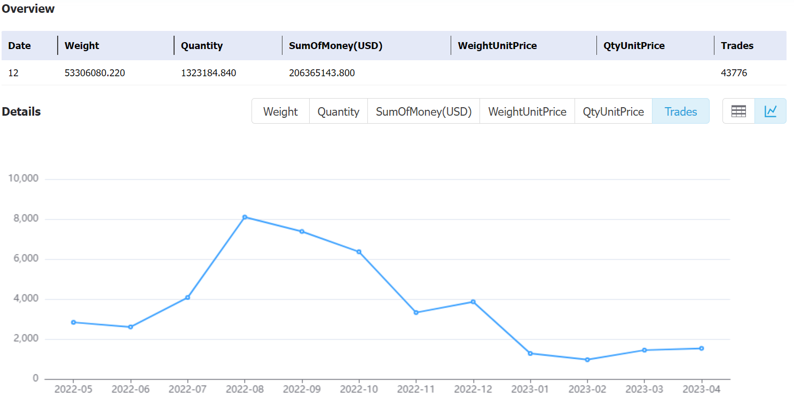This screenshot has height=403, width=794.
Task: Click the 10,000 y-axis label
Action: [23, 179]
